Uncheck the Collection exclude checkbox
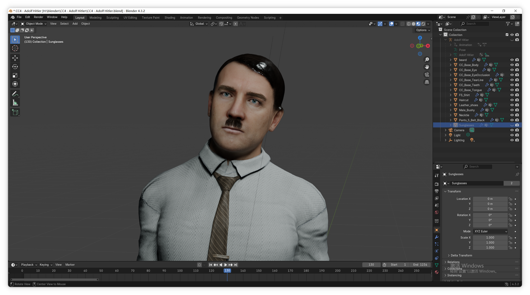This screenshot has width=530, height=295. 507,35
